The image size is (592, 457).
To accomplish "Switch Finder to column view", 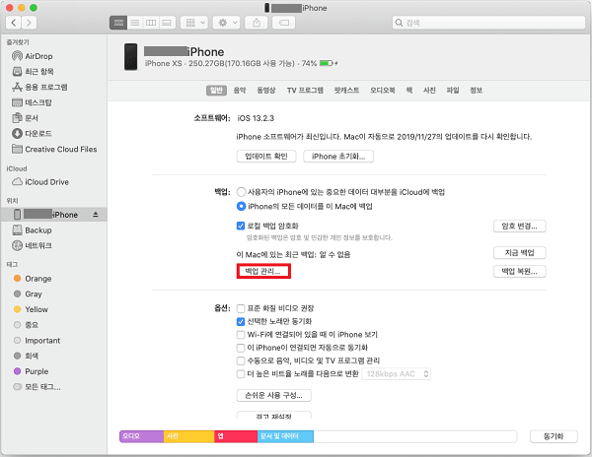I will click(151, 23).
